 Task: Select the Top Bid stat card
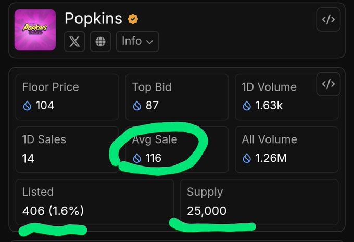pos(176,97)
